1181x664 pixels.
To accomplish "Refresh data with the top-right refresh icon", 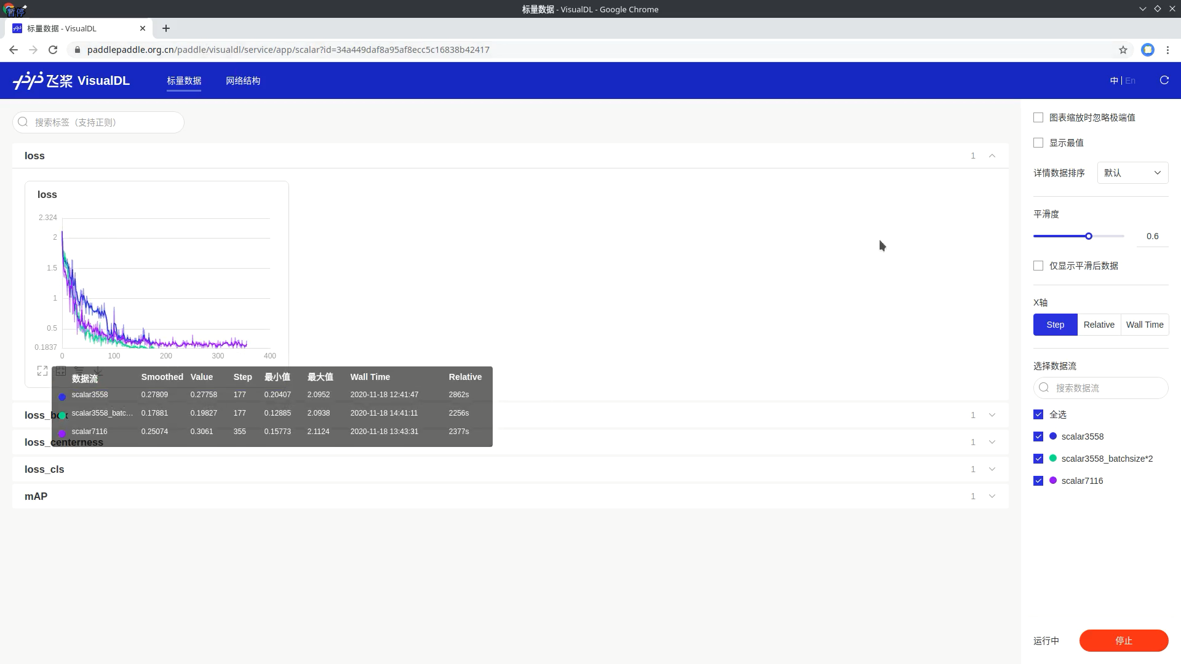I will 1164,81.
